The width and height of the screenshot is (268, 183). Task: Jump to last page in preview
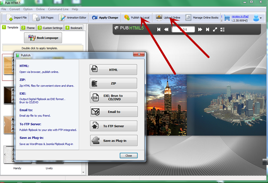tap(207, 29)
